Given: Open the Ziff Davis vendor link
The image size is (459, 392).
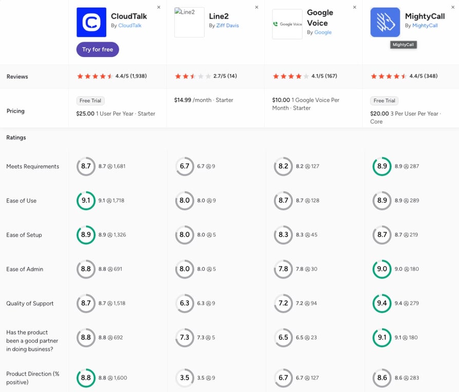Looking at the screenshot, I should coord(227,26).
